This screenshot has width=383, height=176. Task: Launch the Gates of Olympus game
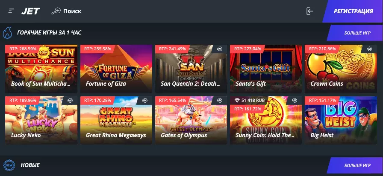191,120
